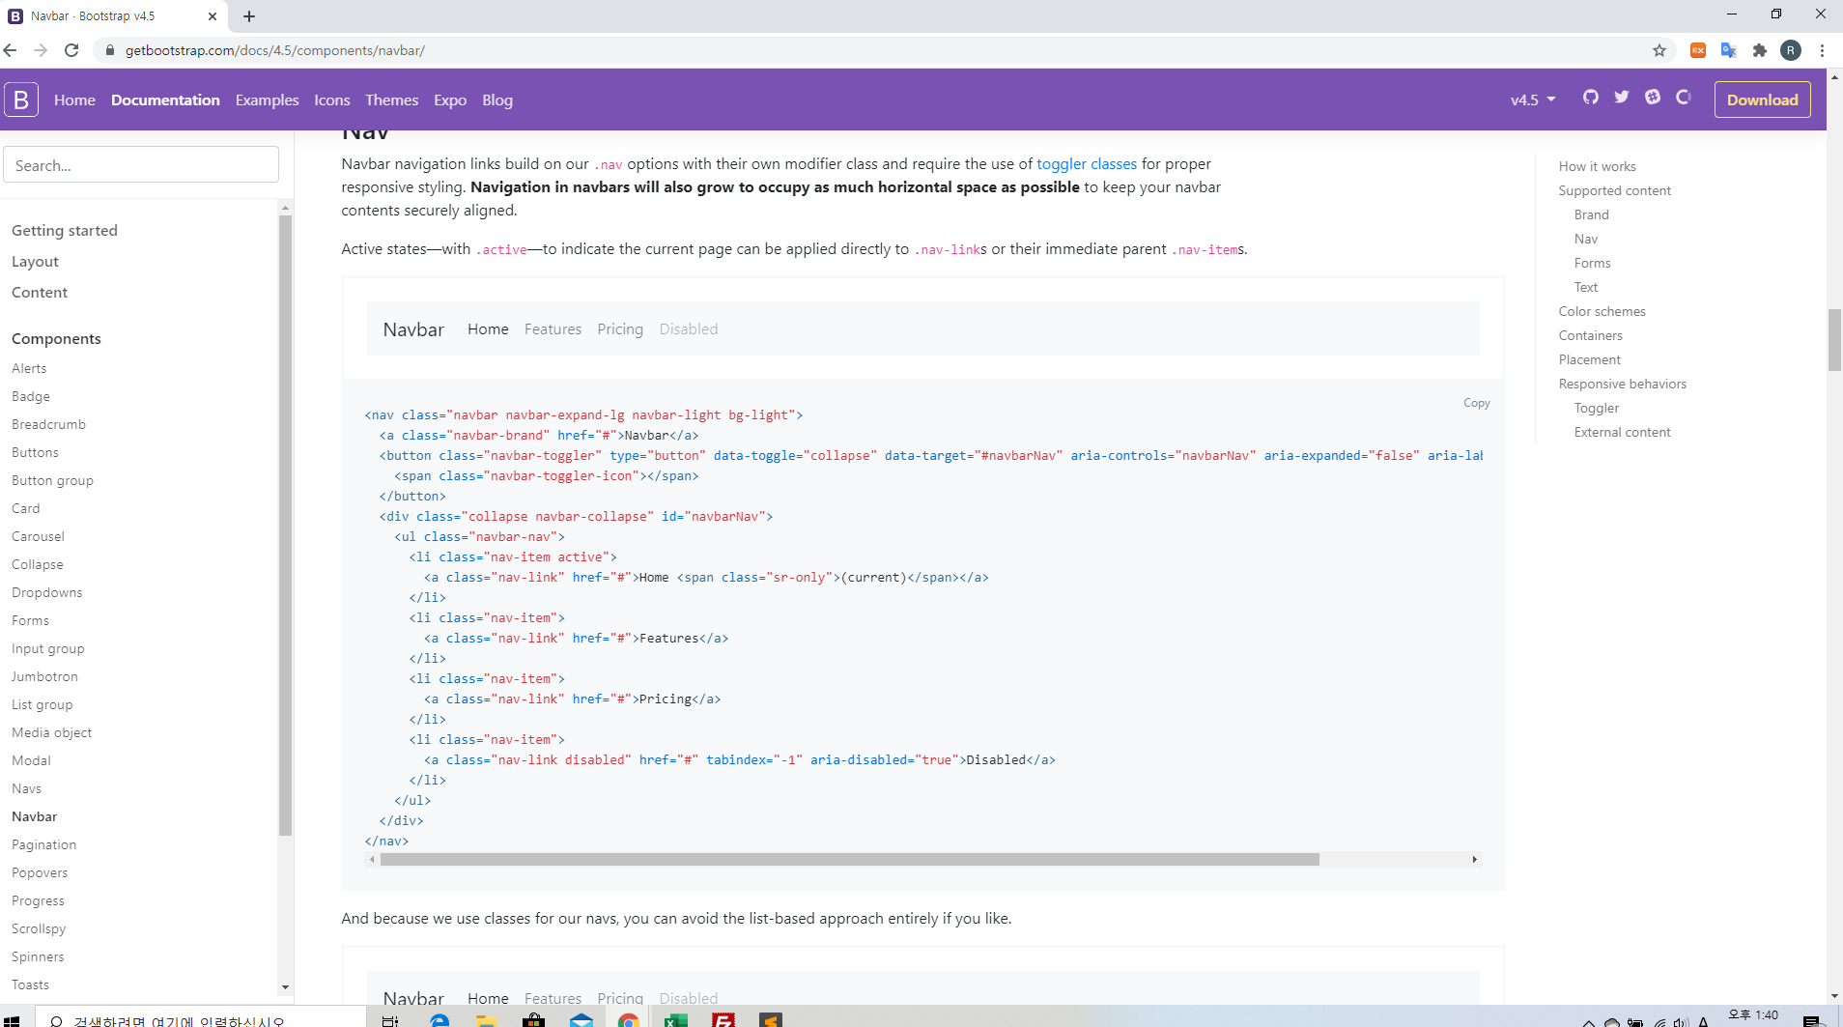Open Mail app from the taskbar
Screen dimensions: 1843x1027
tap(581, 1020)
